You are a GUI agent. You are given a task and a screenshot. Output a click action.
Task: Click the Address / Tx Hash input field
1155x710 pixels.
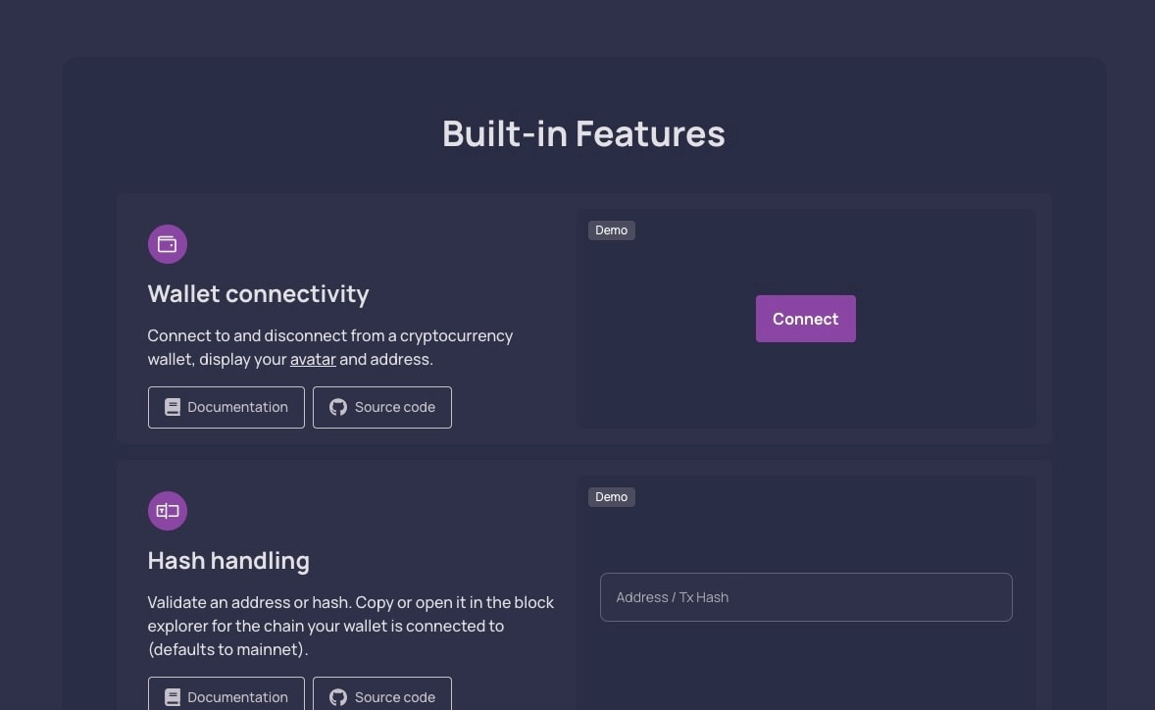click(805, 596)
